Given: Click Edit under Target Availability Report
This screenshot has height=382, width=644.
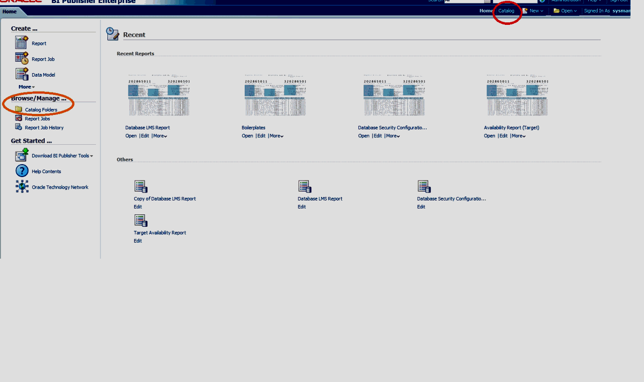Looking at the screenshot, I should 138,241.
